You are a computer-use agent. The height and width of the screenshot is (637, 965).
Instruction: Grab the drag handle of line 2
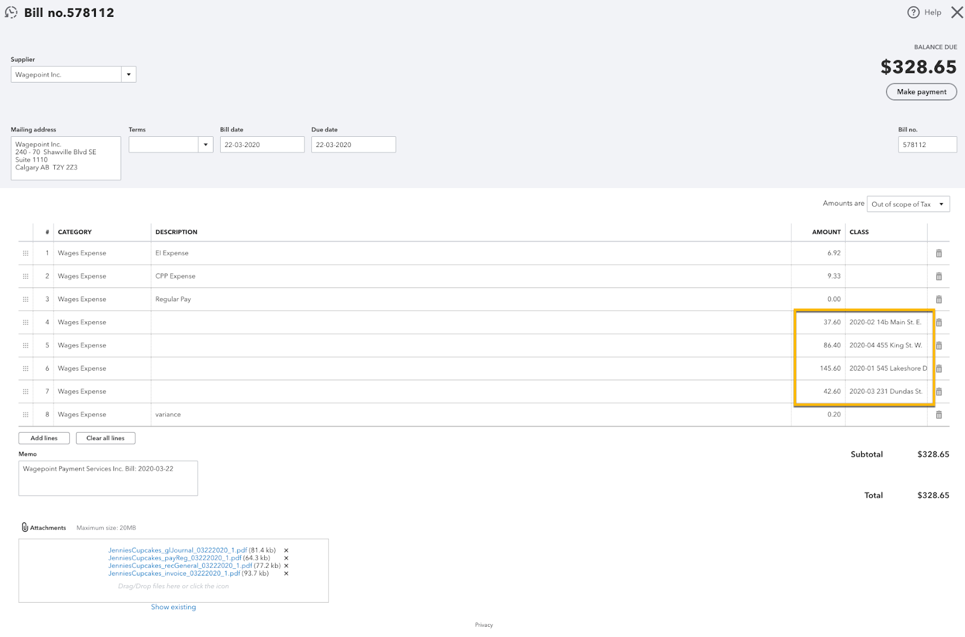tap(25, 277)
